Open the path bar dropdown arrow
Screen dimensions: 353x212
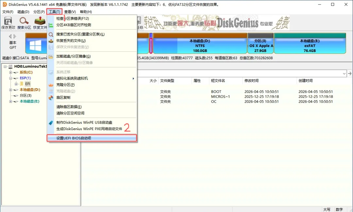[x=344, y=73]
